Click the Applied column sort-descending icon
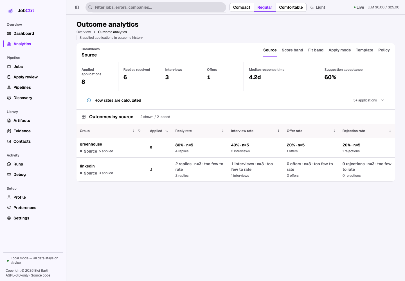This screenshot has width=405, height=281. 166,131
